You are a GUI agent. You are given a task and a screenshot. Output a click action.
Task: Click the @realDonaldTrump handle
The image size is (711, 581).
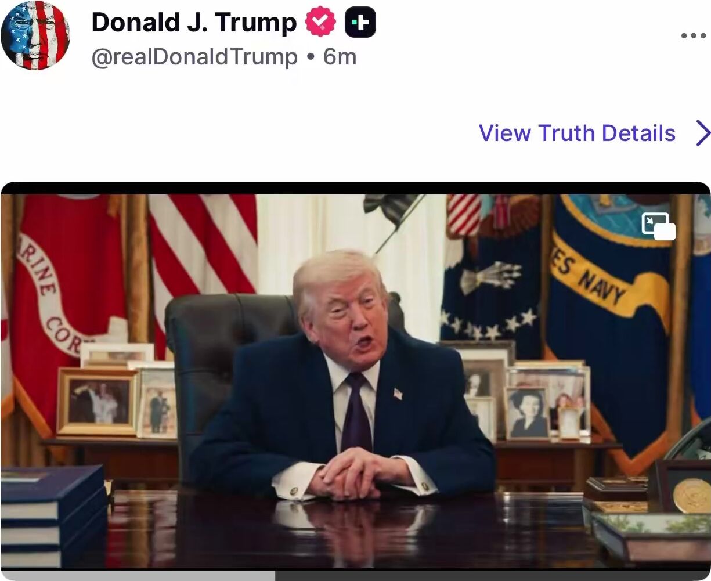tap(194, 57)
